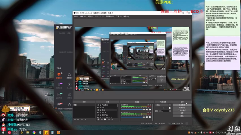241x135 pixels.
Task: Open the 虚拟形象 tool in the 直播伴侣 sidebar
Action: 59,96
